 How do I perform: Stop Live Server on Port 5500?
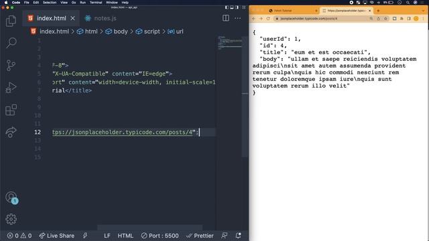(160, 236)
